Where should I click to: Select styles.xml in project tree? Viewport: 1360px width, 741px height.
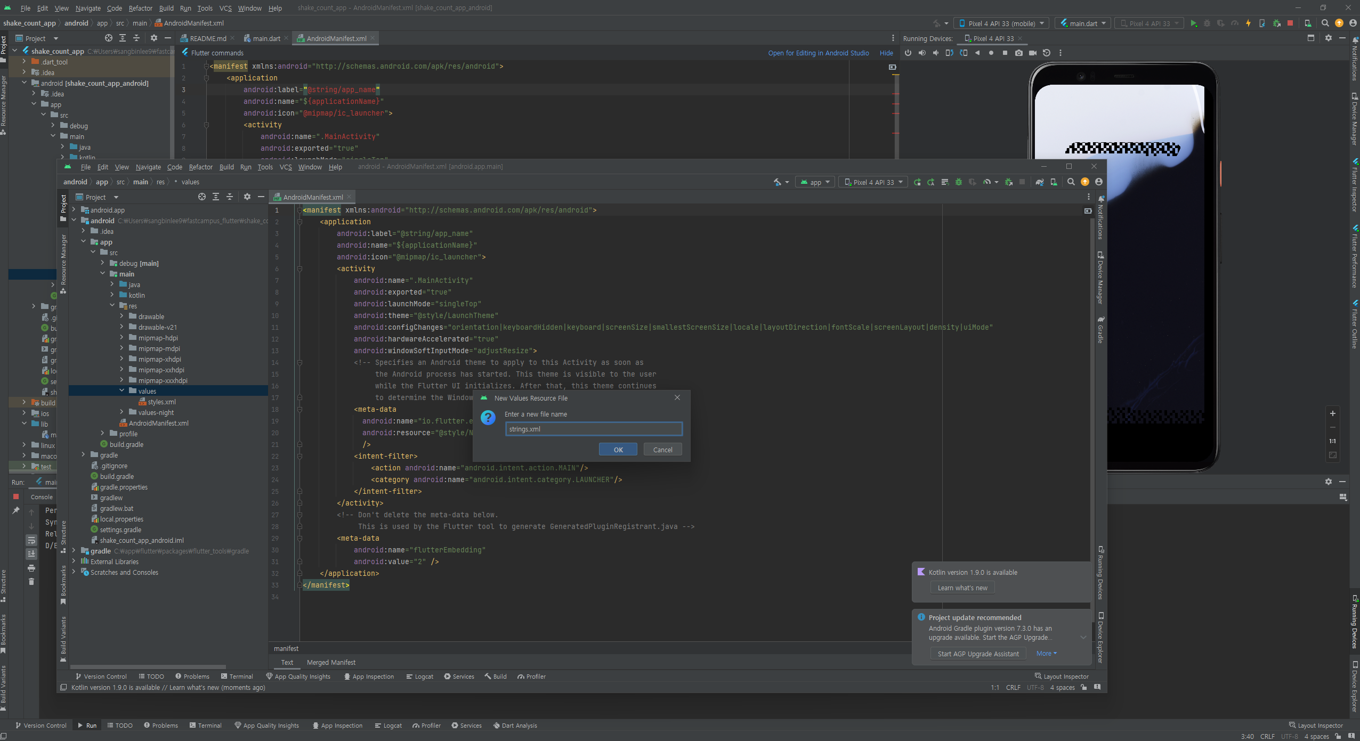point(161,402)
